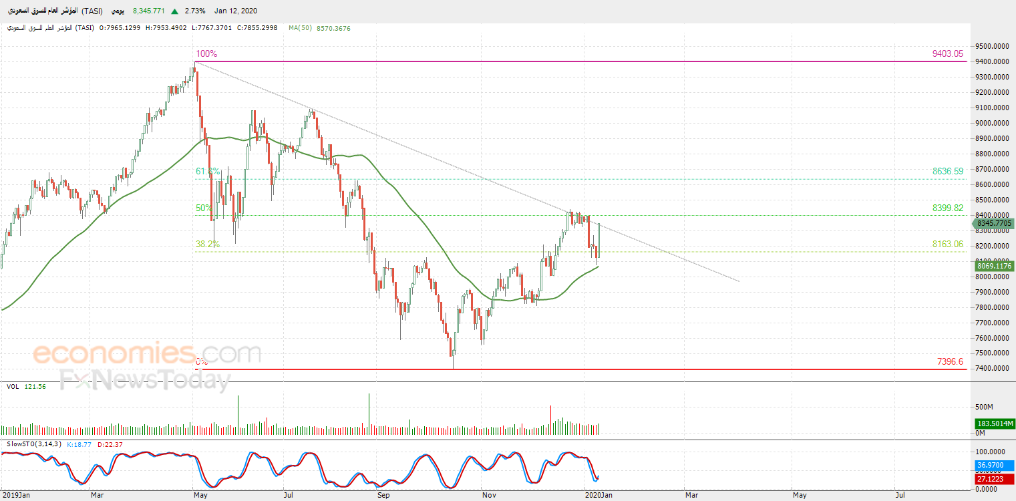The width and height of the screenshot is (1016, 501).
Task: Select the 38.2% Fibonacci retracement label
Action: (x=207, y=244)
